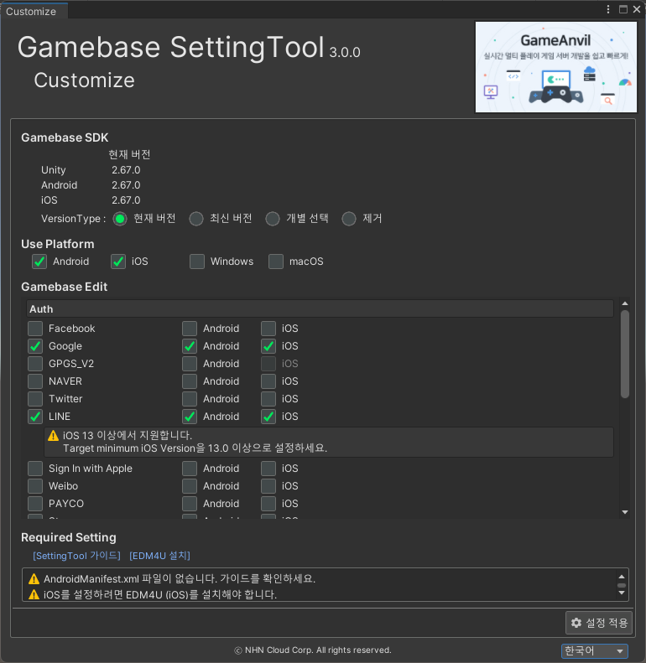Screen dimensions: 646x663
Task: Click the Target minimum iOS Version warning text
Action: pyautogui.click(x=195, y=448)
